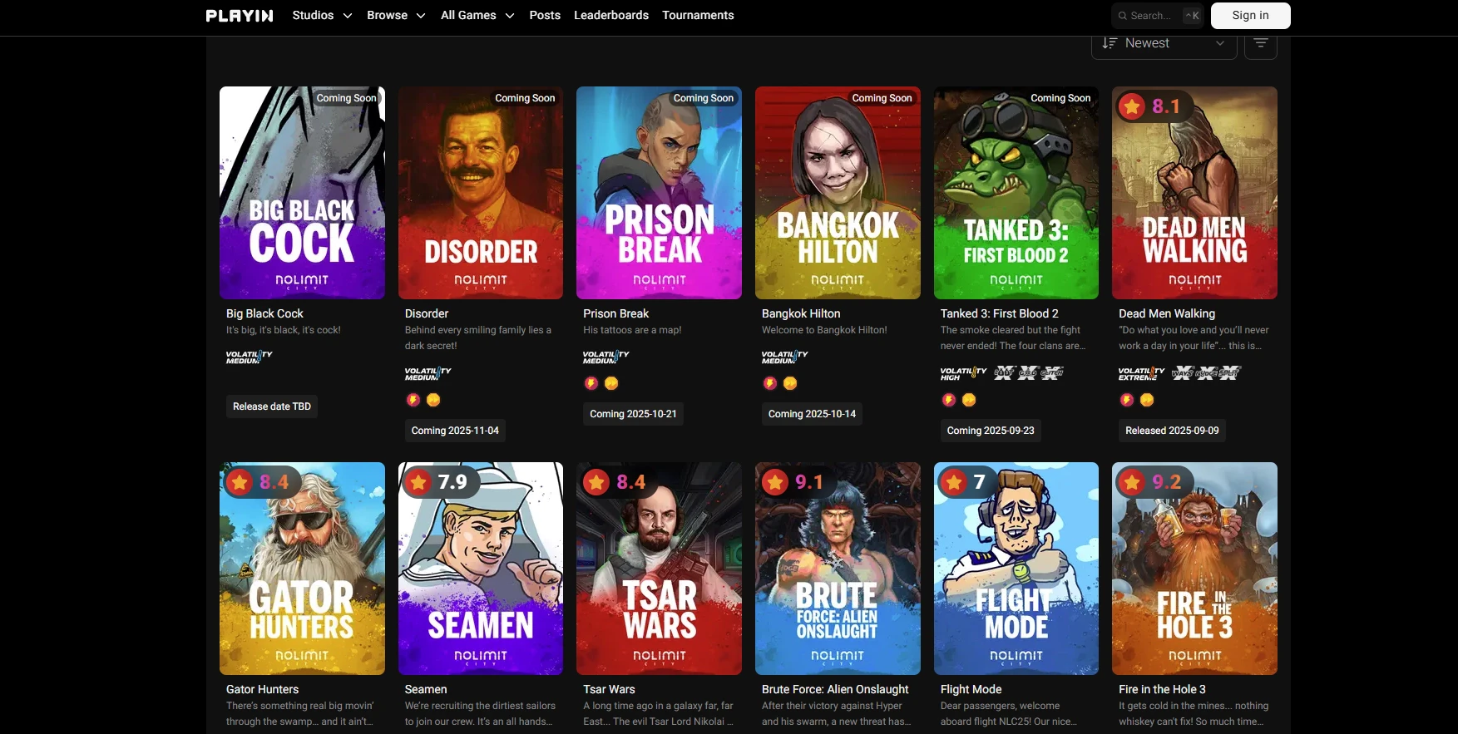Click the fast-forward badge under Tanked 3
The image size is (1458, 734).
click(x=969, y=400)
